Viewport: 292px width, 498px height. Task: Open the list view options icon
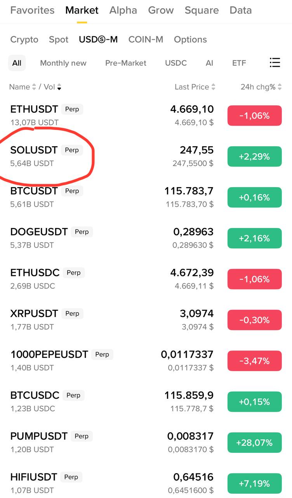[x=275, y=63]
